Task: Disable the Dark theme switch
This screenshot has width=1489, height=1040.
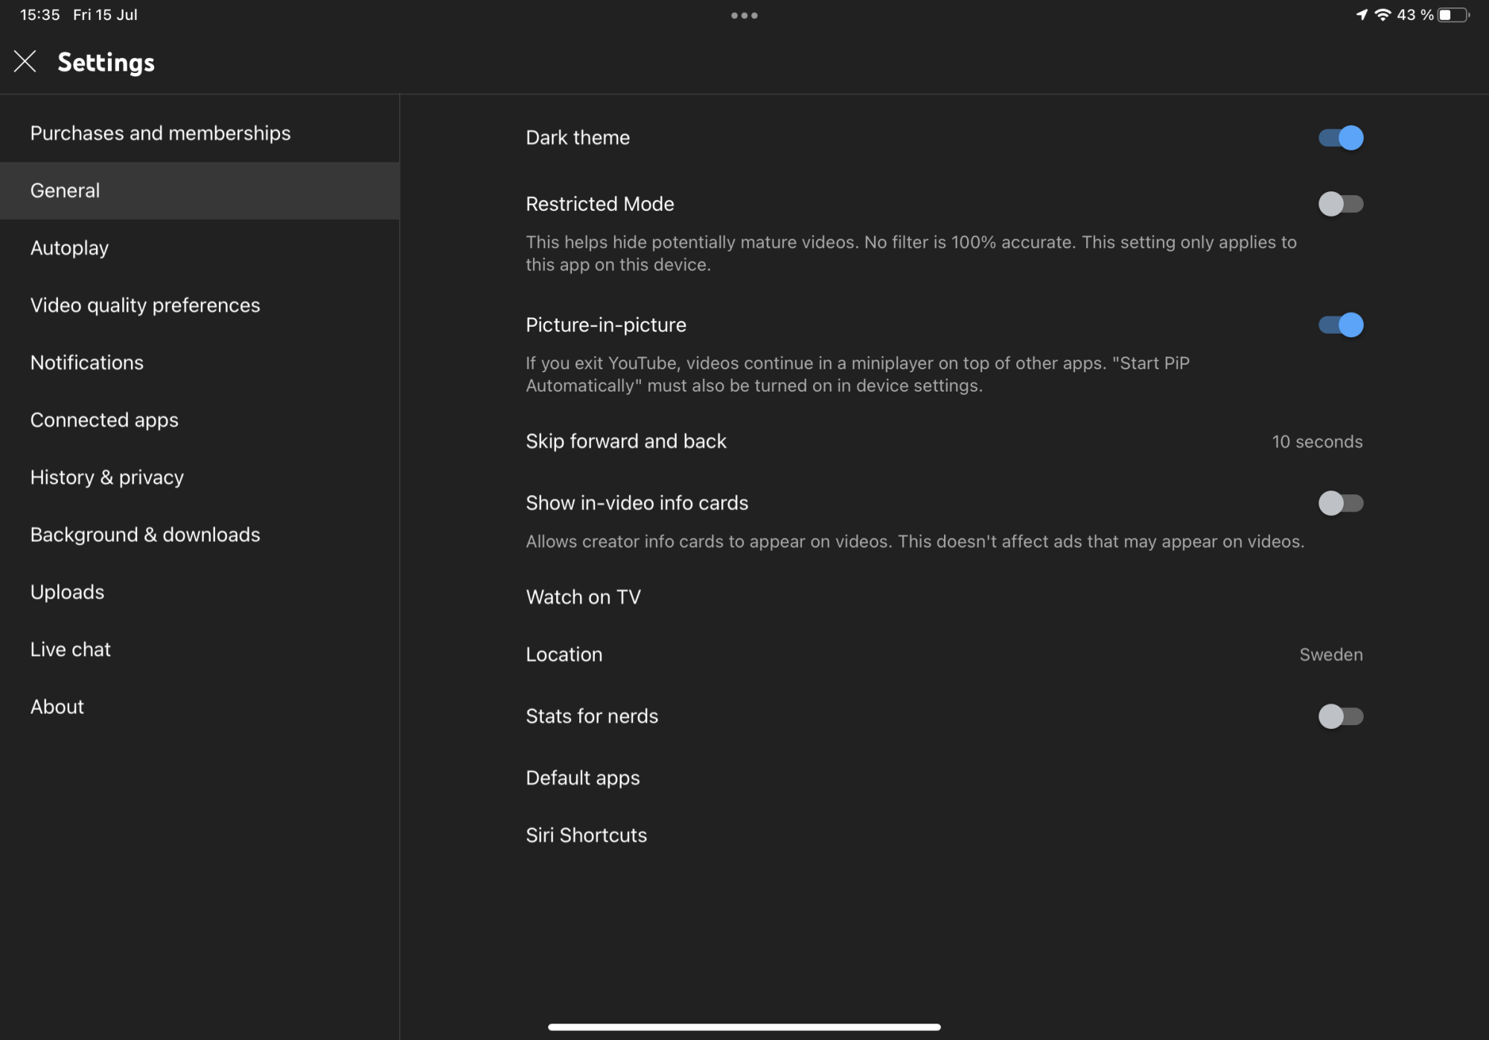Action: [x=1340, y=138]
